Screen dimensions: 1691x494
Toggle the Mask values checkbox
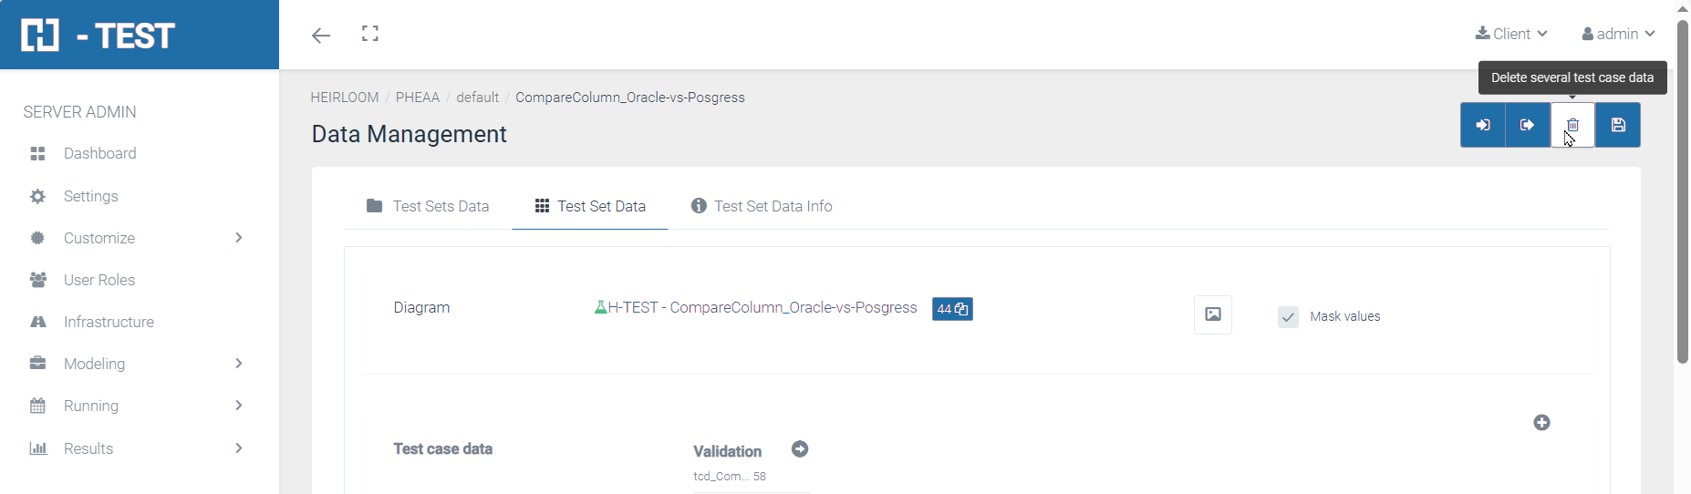[1288, 317]
